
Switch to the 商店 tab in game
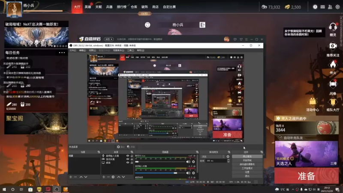point(155,7)
